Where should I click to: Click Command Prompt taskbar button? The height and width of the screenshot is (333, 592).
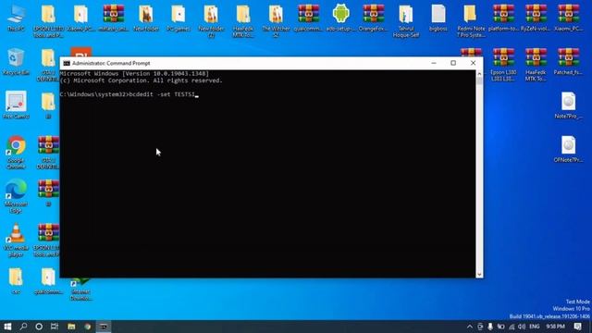coord(104,327)
